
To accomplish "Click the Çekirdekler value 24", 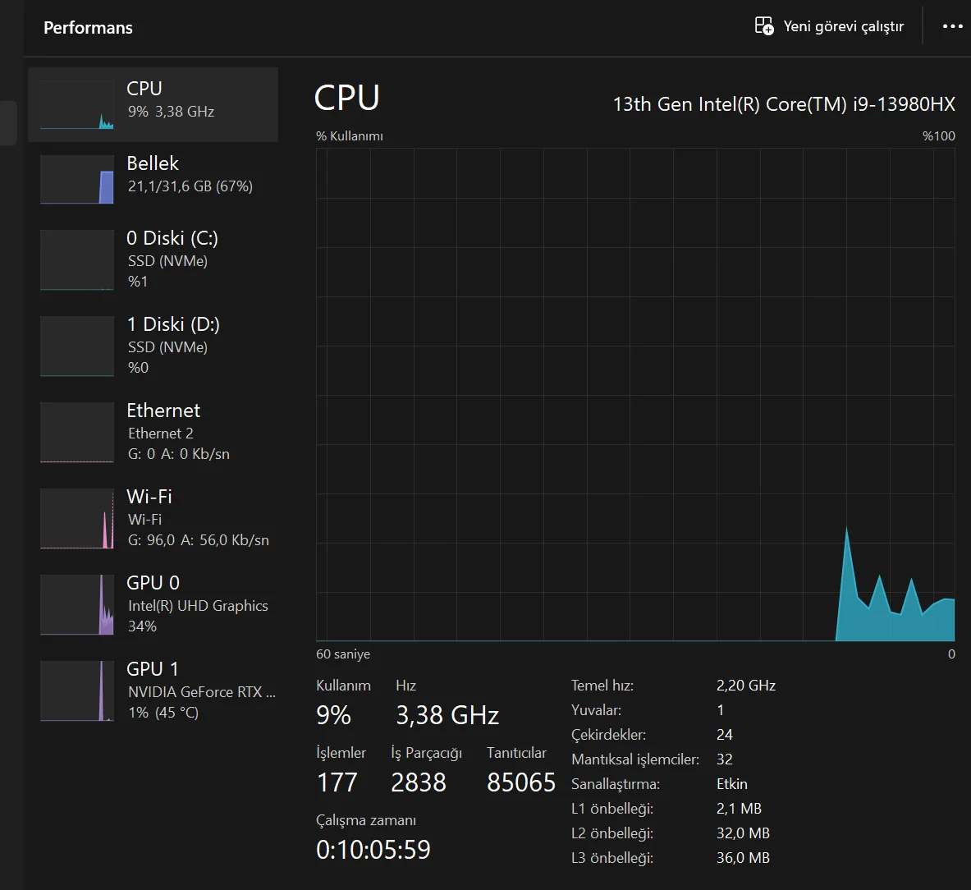I will 725,735.
